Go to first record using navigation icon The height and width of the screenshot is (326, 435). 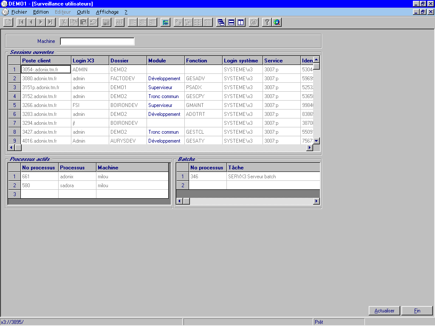(21, 22)
